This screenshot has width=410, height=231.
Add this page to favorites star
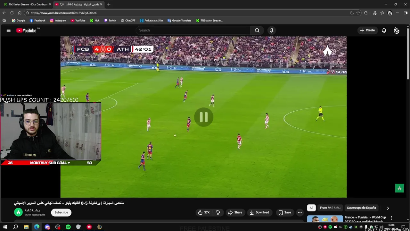[x=358, y=13]
